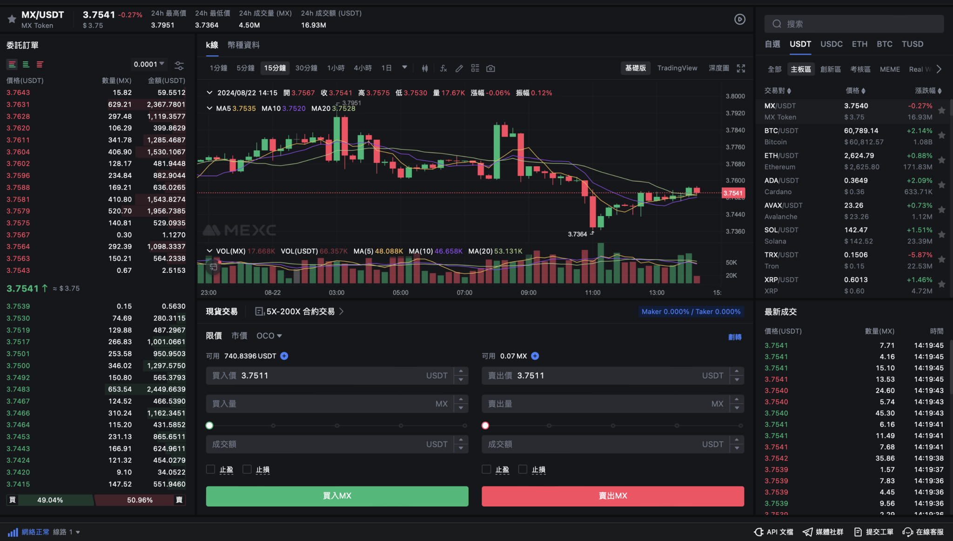Show buy orders only in order book
Screen dimensions: 953x541
click(x=26, y=64)
